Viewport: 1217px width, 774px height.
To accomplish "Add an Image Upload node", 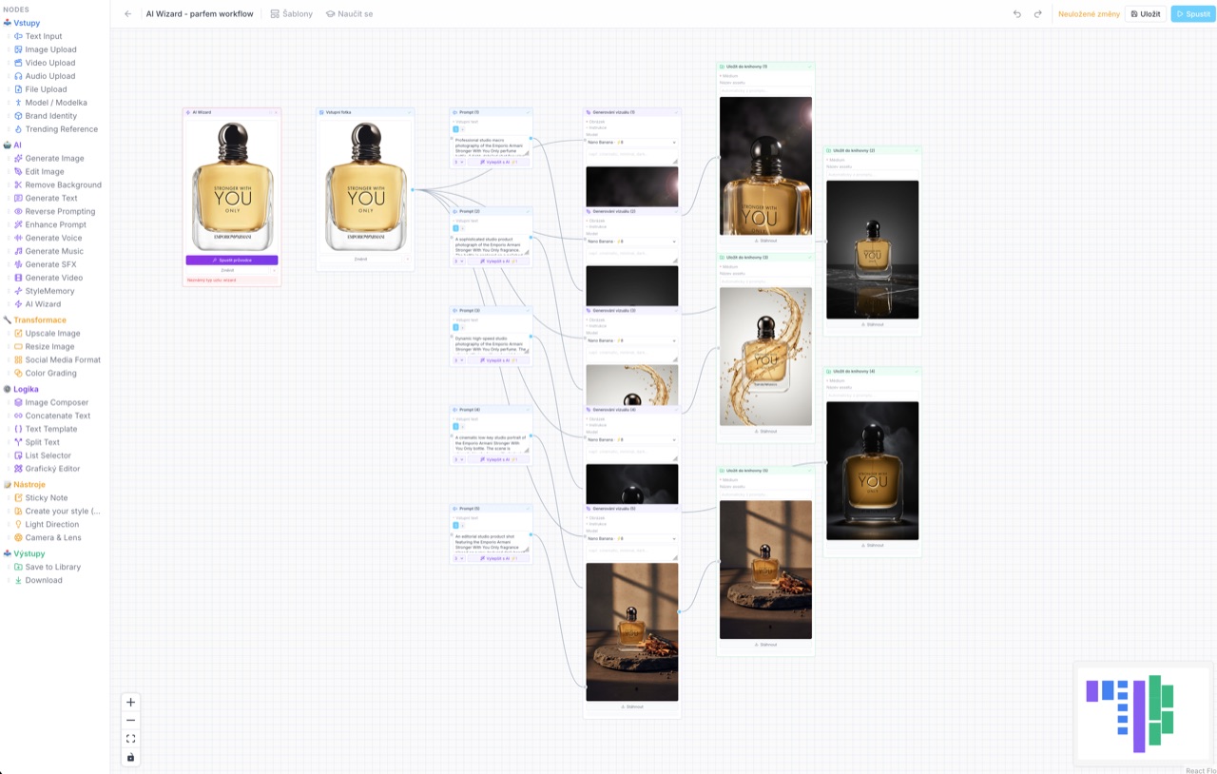I will [50, 49].
